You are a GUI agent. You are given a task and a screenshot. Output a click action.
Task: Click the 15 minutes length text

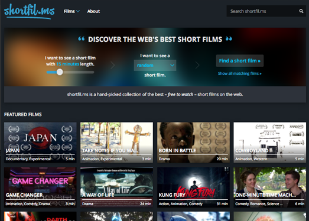67,64
